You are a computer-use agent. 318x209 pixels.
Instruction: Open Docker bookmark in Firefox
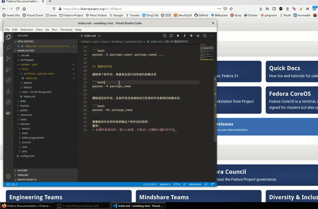251,15
